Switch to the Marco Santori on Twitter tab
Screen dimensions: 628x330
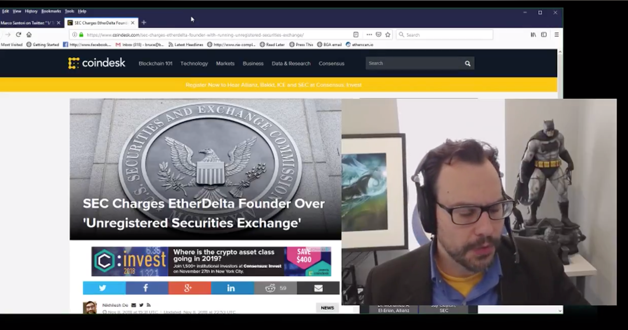(x=27, y=23)
